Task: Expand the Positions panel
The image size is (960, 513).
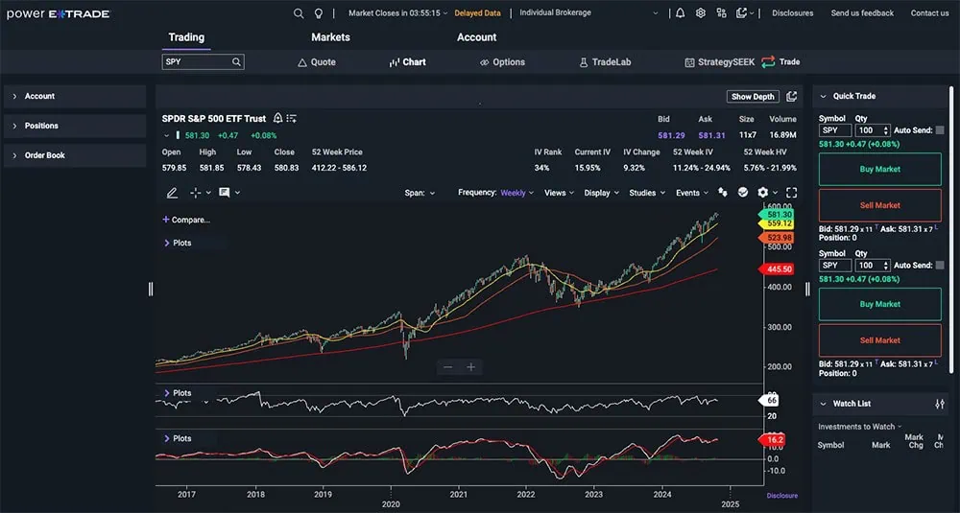Action: coord(41,126)
